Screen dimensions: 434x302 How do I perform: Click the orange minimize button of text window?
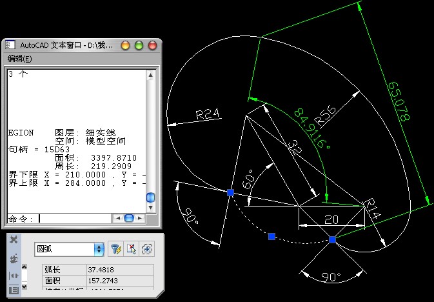(125, 45)
